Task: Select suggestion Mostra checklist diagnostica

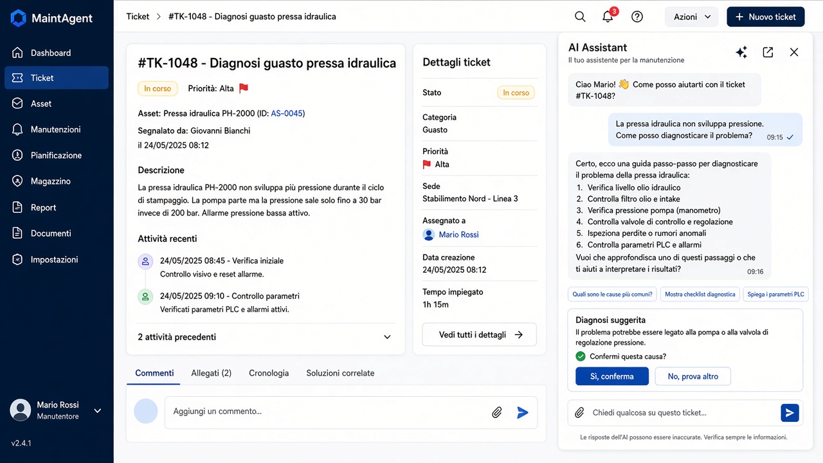Action: tap(700, 295)
